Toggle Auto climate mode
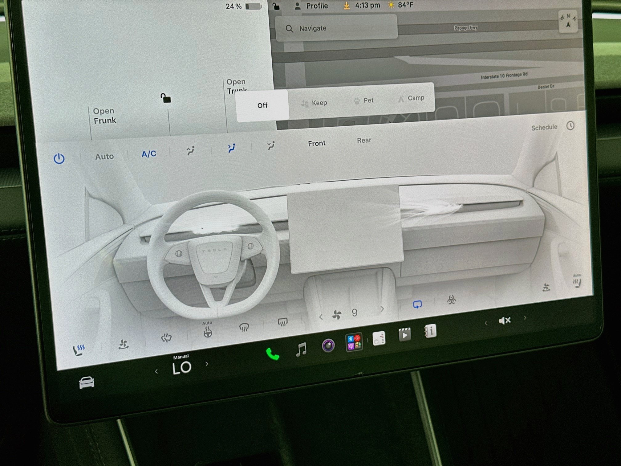Image resolution: width=621 pixels, height=466 pixels. coord(104,157)
